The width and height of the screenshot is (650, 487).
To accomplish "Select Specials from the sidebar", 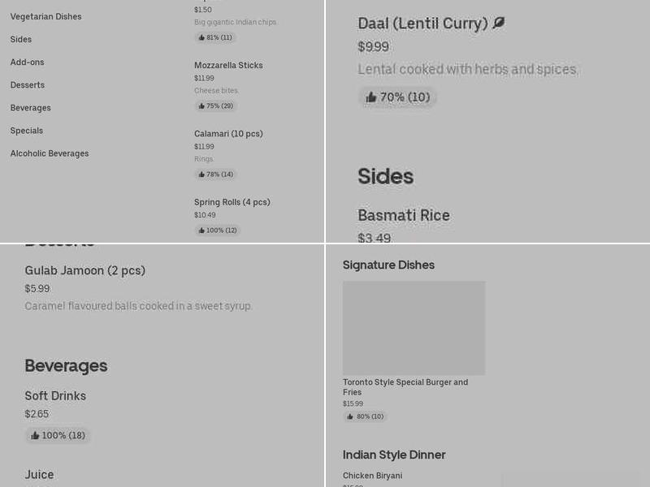I will click(x=26, y=130).
